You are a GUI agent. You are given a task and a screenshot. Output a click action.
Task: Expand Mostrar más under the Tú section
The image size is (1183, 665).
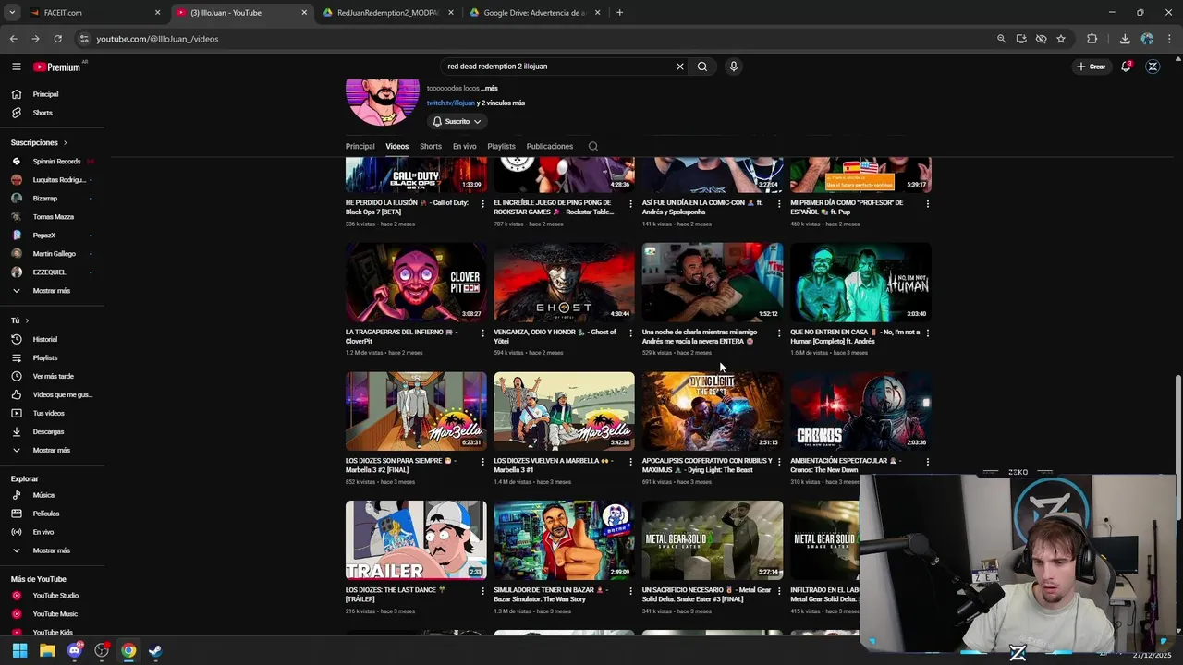coord(52,450)
